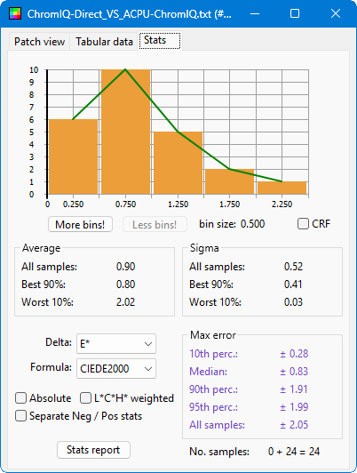Click the 90th perc. value ± 1.91
357x473 pixels.
coord(294,389)
